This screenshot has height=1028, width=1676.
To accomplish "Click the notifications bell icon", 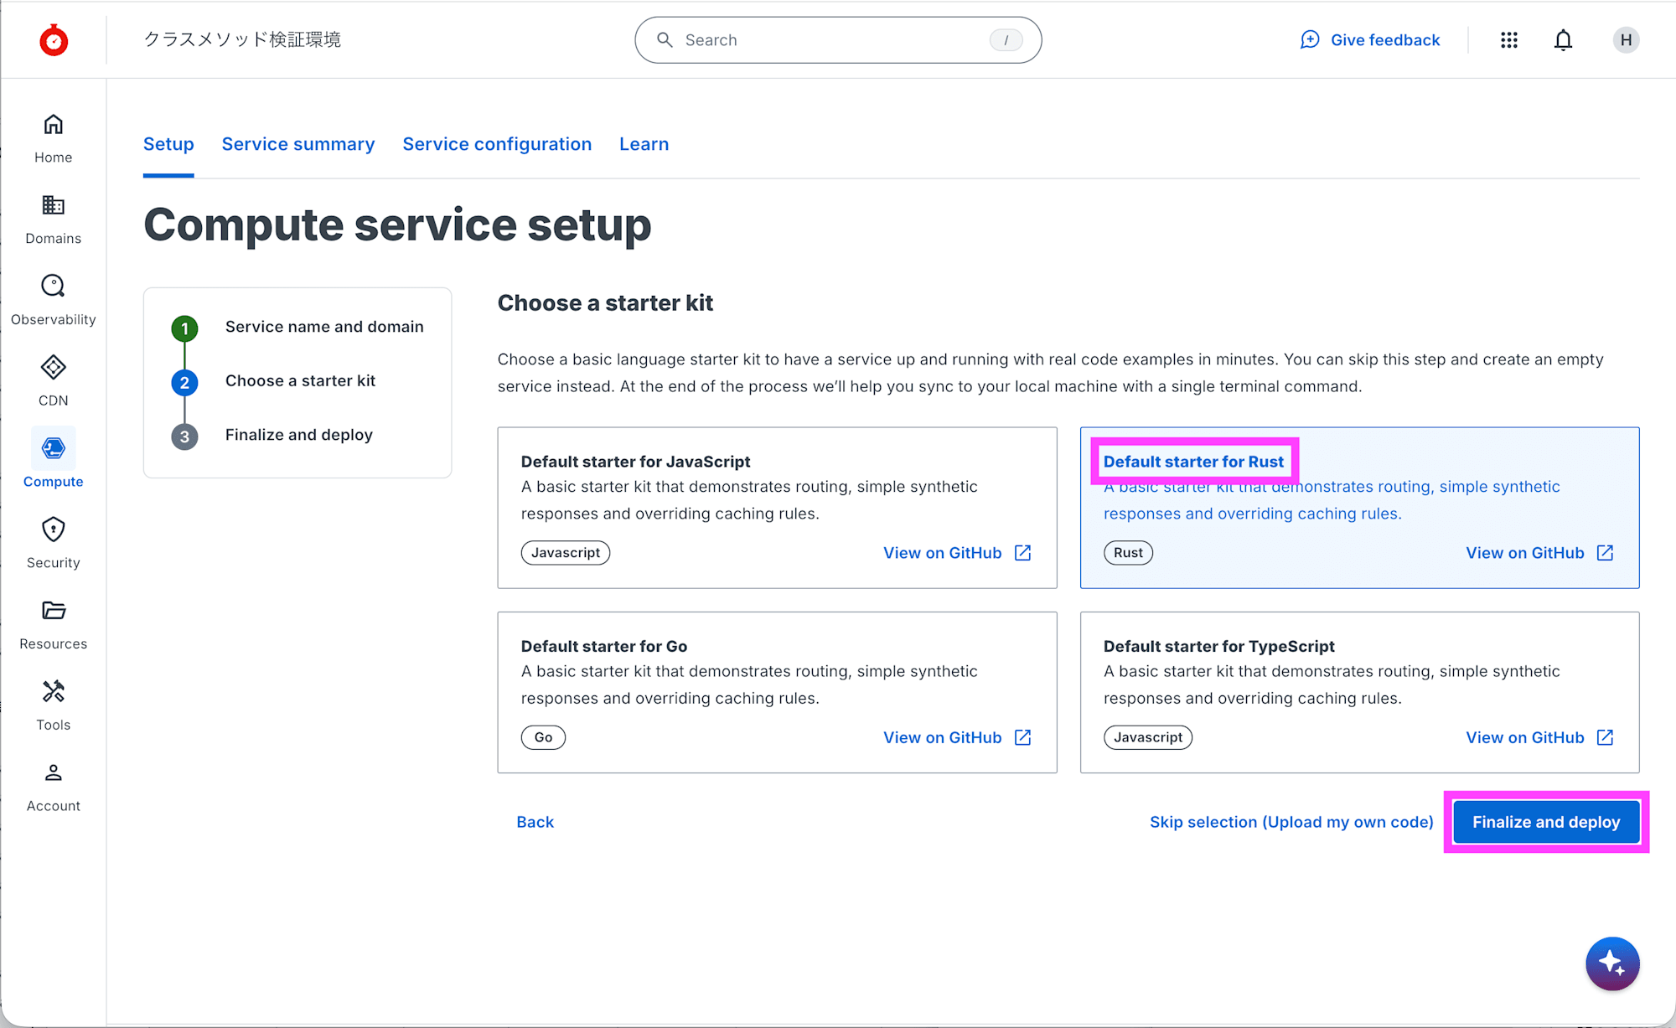I will click(x=1563, y=40).
